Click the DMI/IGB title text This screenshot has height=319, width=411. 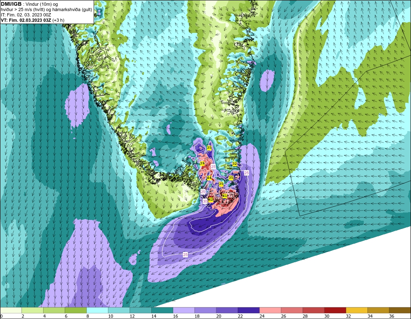click(x=12, y=4)
